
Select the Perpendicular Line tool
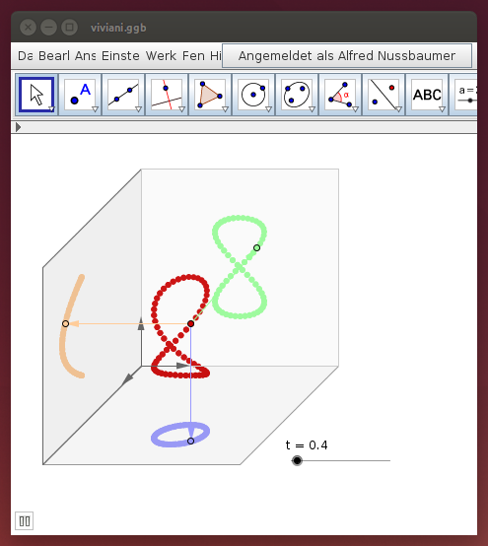(167, 95)
